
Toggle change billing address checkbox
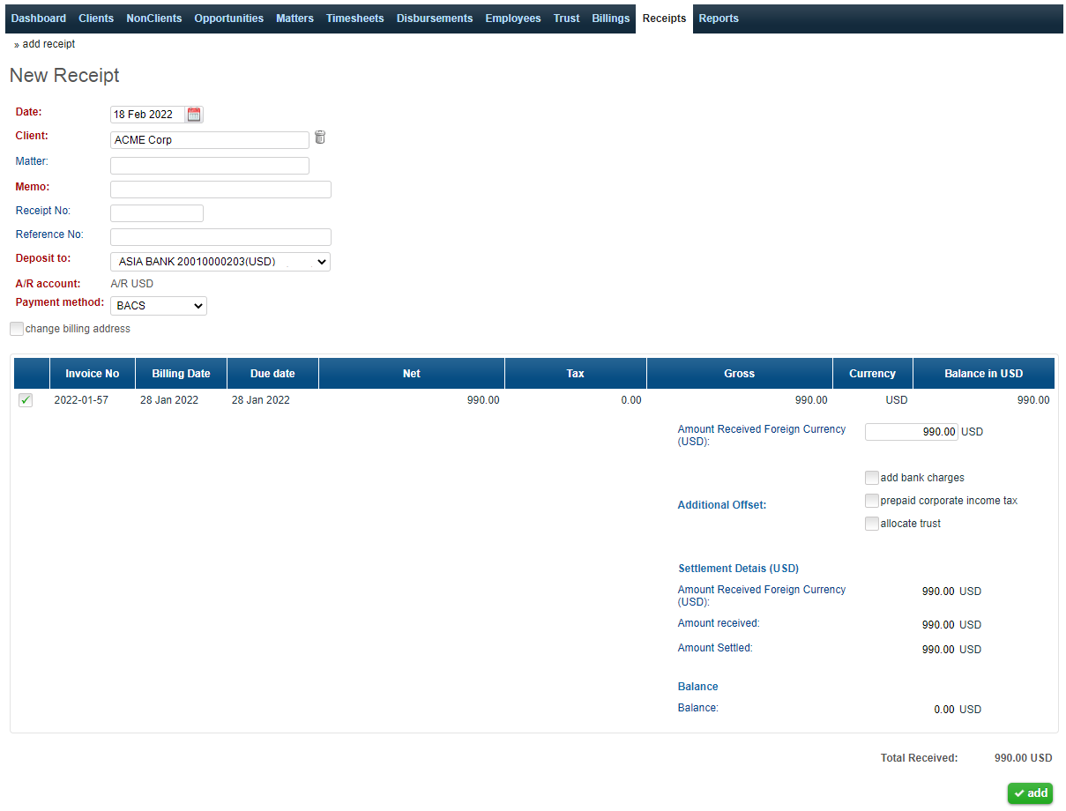click(17, 329)
